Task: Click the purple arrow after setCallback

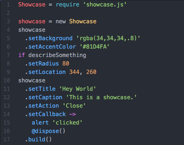Action: click(x=73, y=114)
